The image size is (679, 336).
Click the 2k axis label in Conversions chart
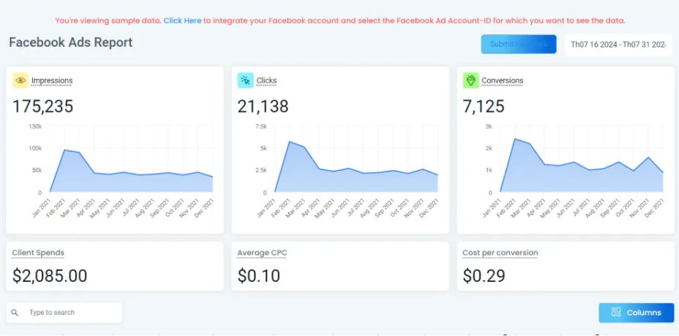coord(489,148)
